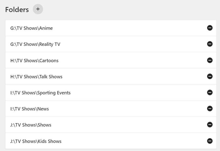Remove the J:\TV Shows\Kids Shows folder
This screenshot has height=151, width=220.
(210, 141)
